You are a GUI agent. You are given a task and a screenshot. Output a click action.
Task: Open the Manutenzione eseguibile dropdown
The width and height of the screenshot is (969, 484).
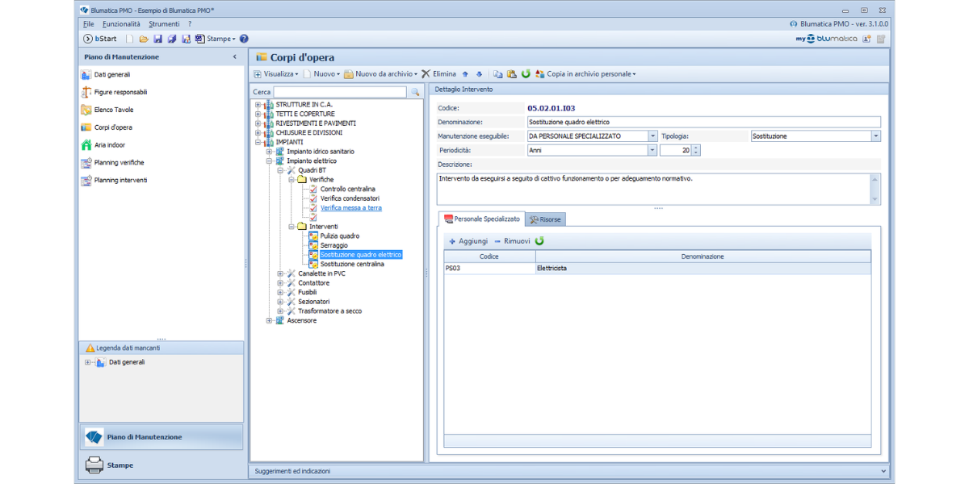652,136
